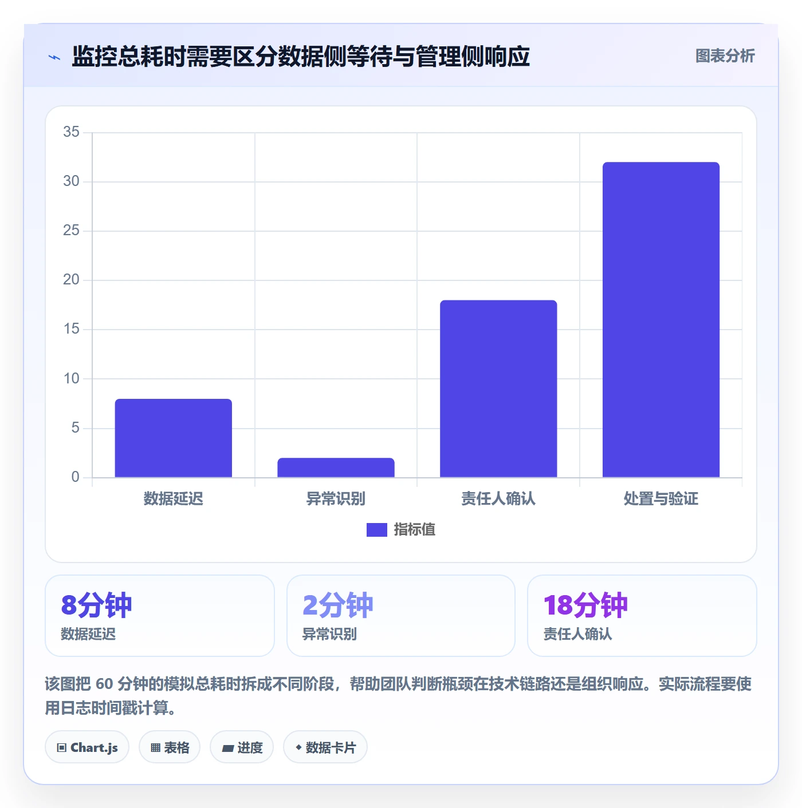Click the Chart.js tag chip
The height and width of the screenshot is (808, 802).
[x=87, y=747]
